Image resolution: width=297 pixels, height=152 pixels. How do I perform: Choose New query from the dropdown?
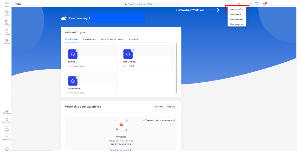[235, 14]
